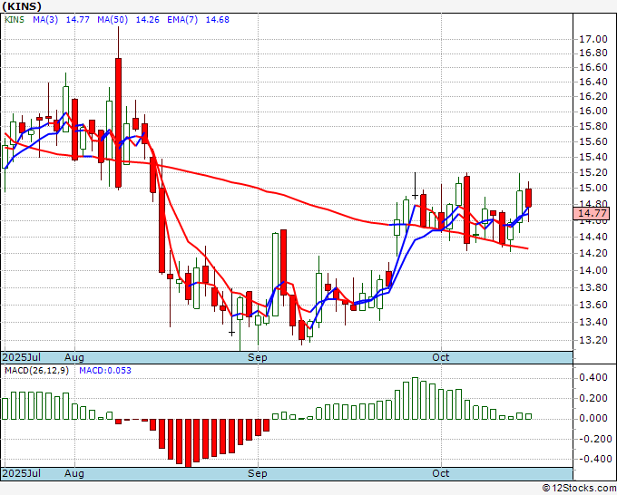The width and height of the screenshot is (617, 495).
Task: Click the 0.000 MACD axis label
Action: 593,418
